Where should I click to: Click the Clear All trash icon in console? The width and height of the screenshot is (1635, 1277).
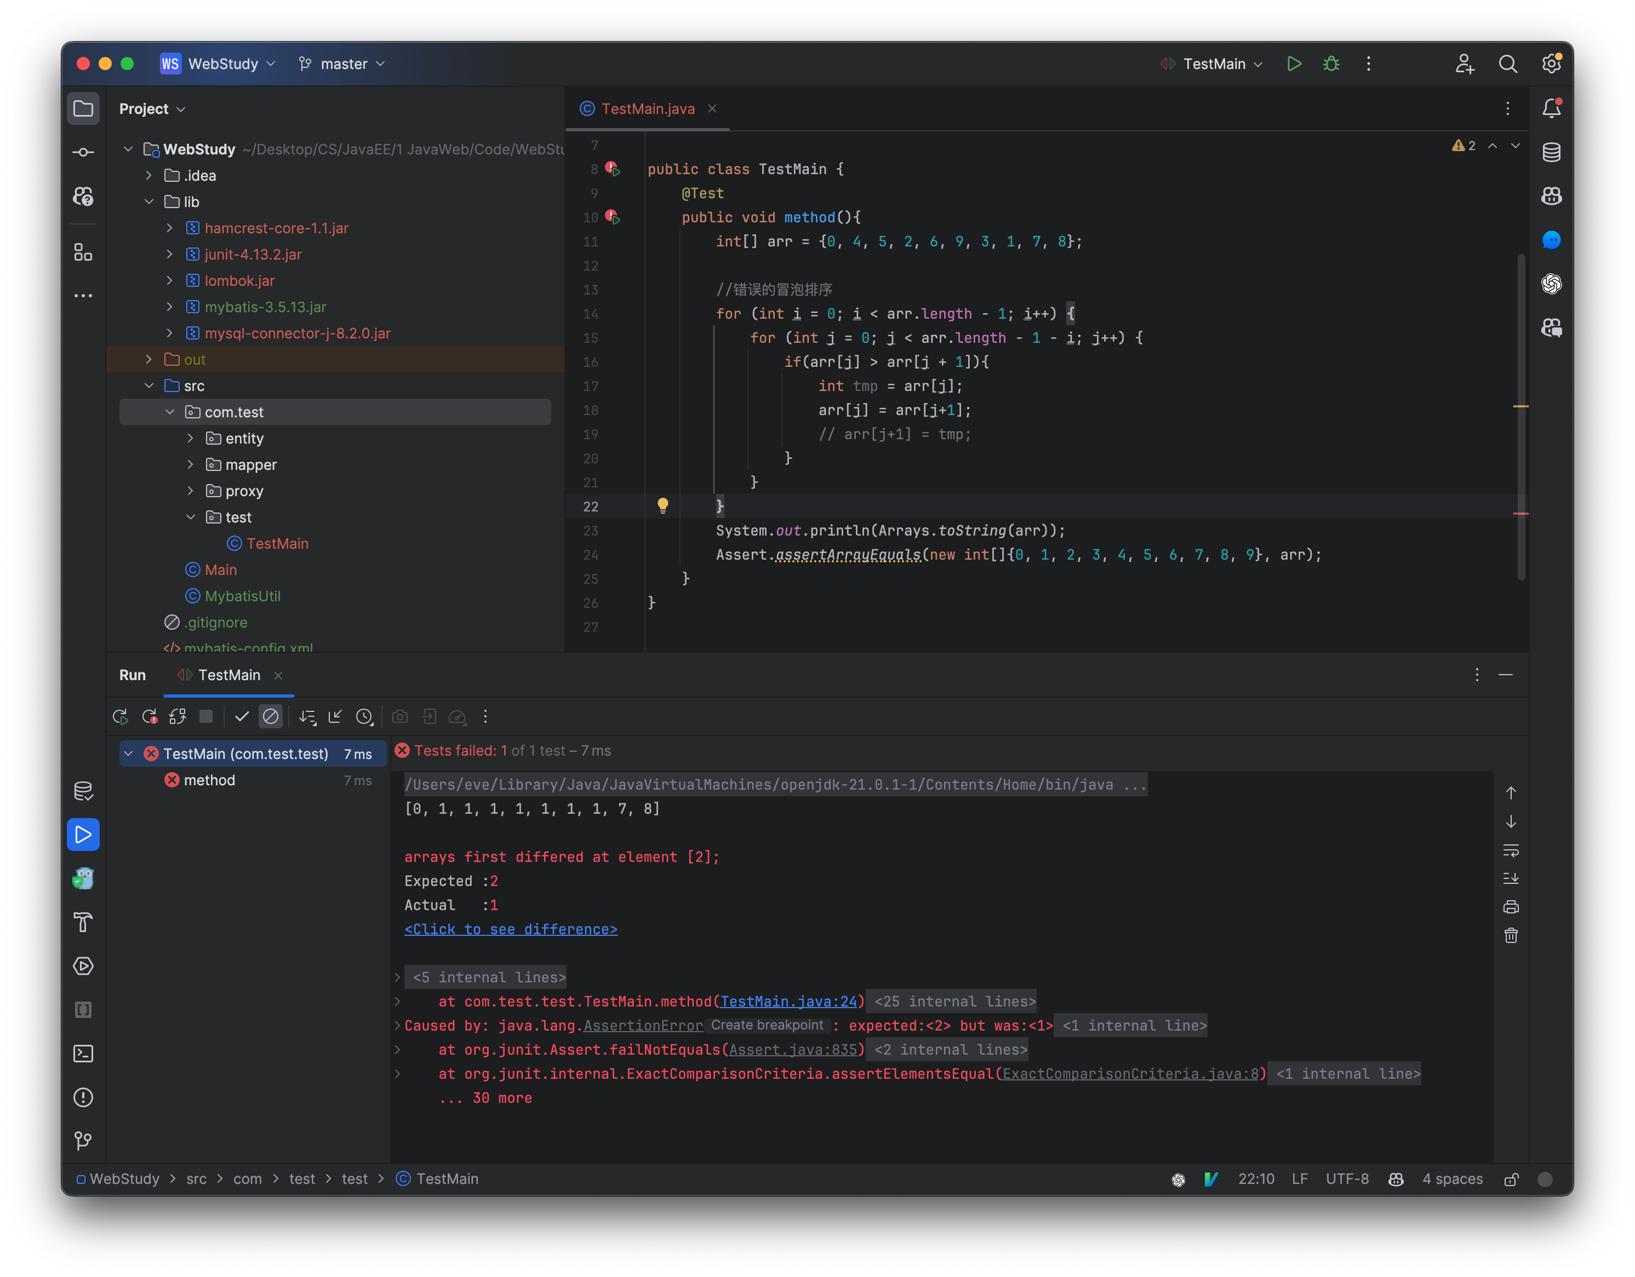1511,936
